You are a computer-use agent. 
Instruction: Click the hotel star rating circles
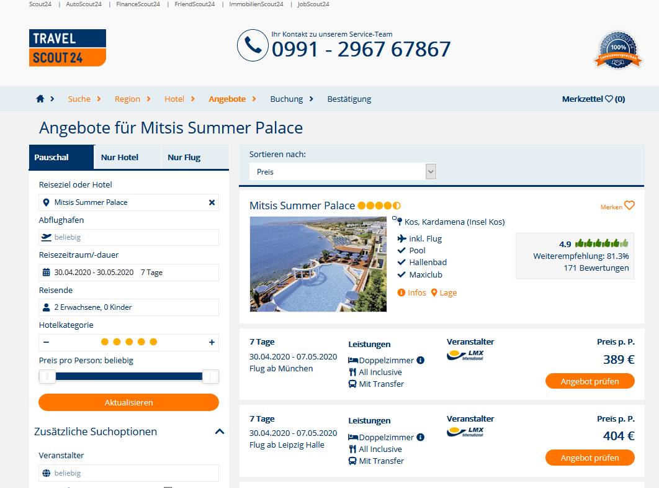[x=379, y=206]
